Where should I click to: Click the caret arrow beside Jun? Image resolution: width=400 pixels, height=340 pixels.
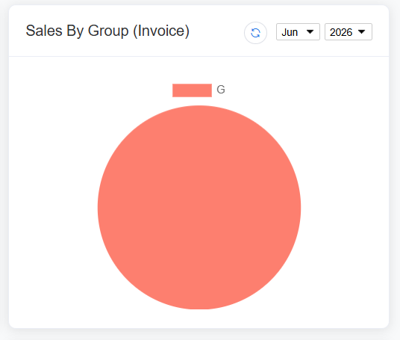[310, 32]
